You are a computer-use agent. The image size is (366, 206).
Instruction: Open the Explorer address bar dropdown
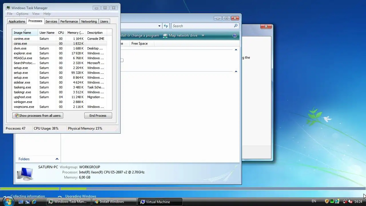(x=159, y=26)
